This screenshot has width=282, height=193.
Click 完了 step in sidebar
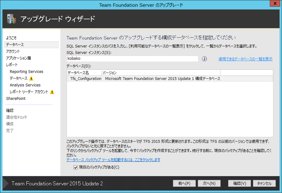(10, 131)
